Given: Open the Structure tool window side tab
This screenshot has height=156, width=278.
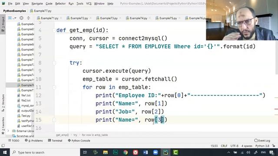Looking at the screenshot, I should coord(3,103).
